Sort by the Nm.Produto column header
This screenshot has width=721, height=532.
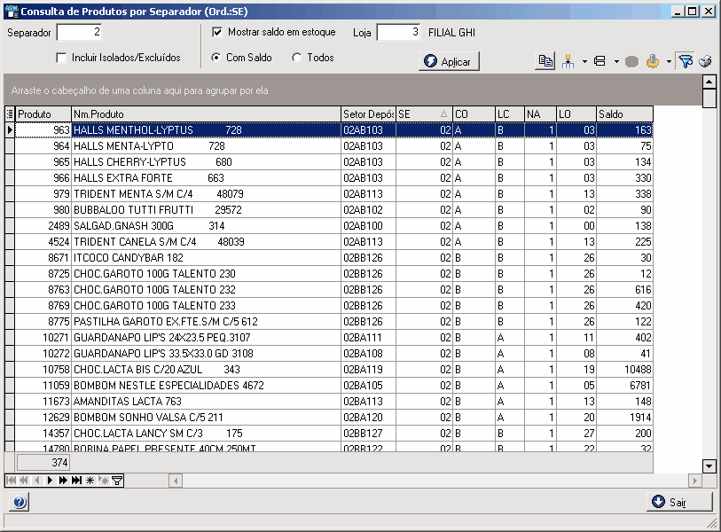207,114
